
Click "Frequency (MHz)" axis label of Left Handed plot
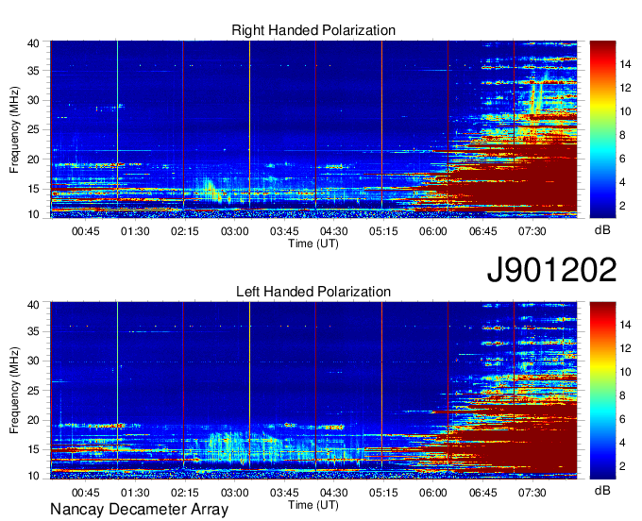14,391
